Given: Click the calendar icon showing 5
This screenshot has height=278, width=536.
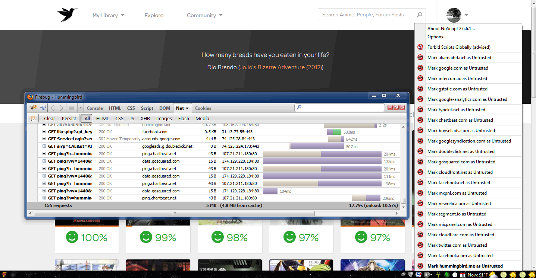Looking at the screenshot, I should [463, 275].
